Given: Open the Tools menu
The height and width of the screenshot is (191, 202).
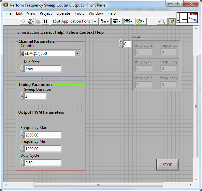Looking at the screenshot, I should 79,13.
